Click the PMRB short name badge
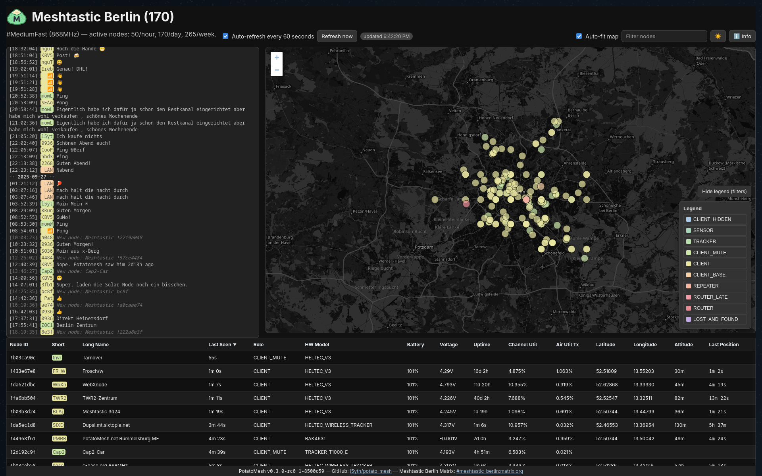This screenshot has width=762, height=476. pos(59,439)
